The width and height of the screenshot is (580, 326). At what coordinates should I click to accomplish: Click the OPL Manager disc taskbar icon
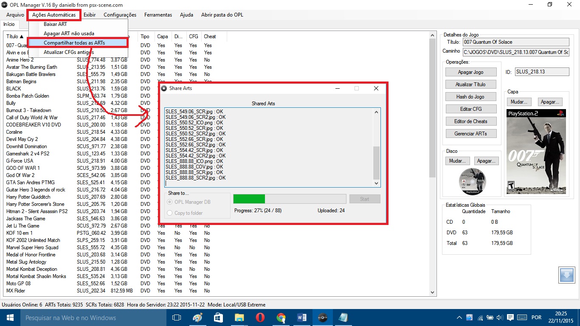pos(323,318)
